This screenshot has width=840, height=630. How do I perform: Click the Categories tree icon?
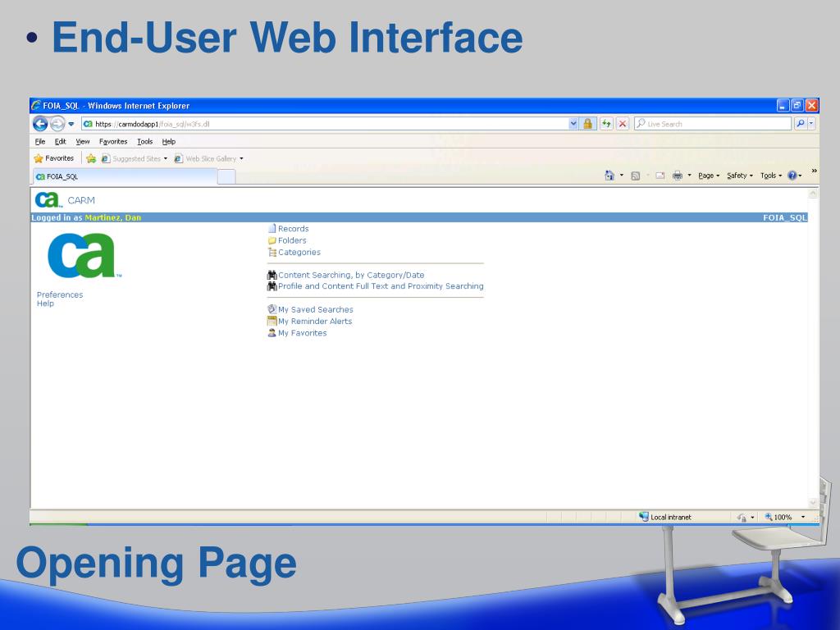[x=272, y=253]
